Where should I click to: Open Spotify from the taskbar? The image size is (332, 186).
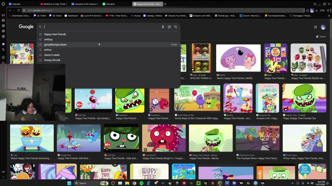tap(141, 183)
